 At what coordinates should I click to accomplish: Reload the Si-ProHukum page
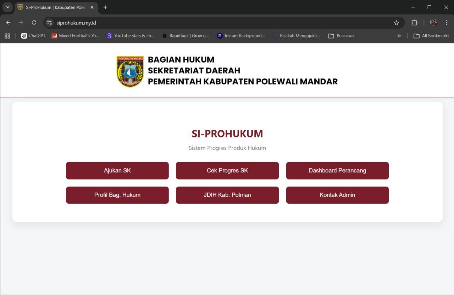[34, 22]
